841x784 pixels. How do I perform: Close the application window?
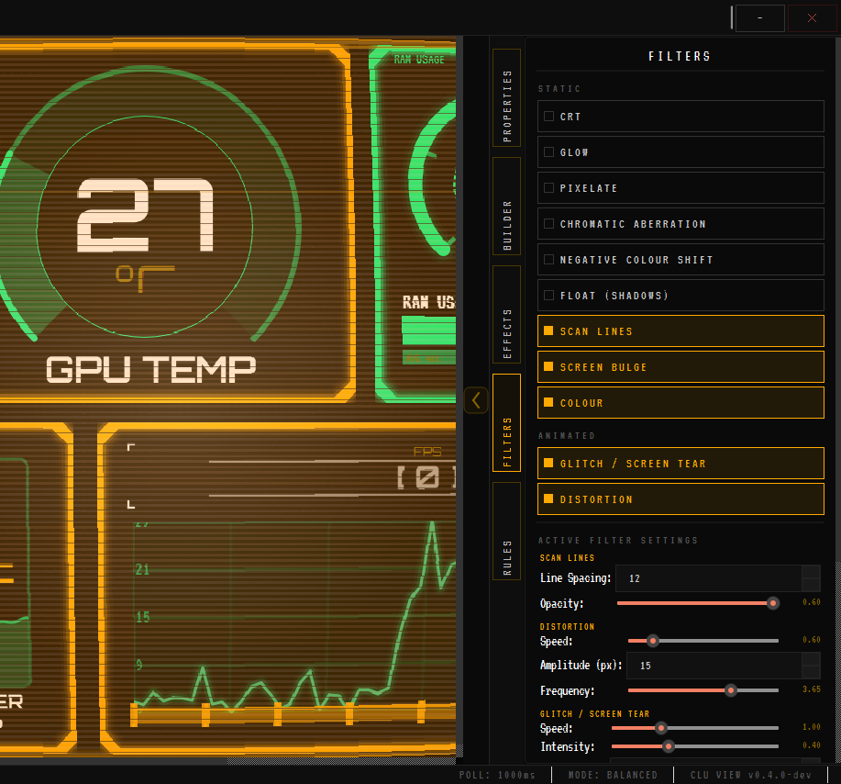point(812,18)
